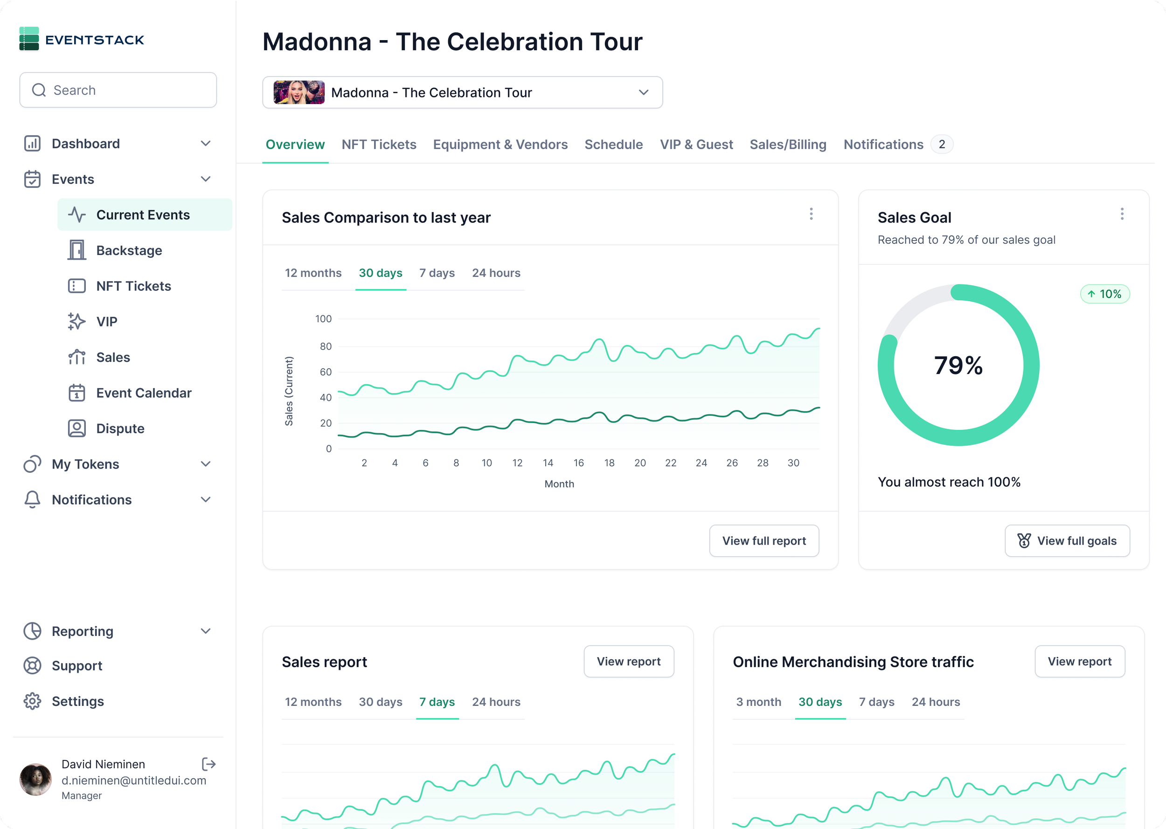This screenshot has height=829, width=1166.
Task: Select 3 month in Store traffic
Action: pos(759,702)
